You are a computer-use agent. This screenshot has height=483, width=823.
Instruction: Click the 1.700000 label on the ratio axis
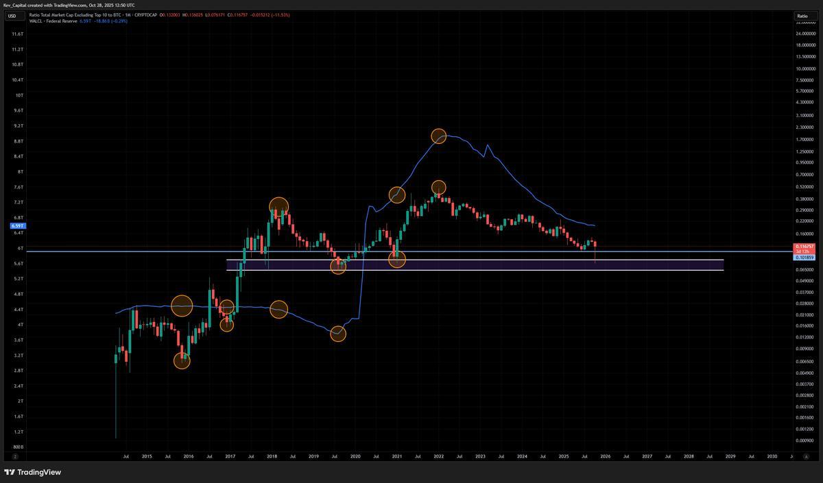(804, 139)
